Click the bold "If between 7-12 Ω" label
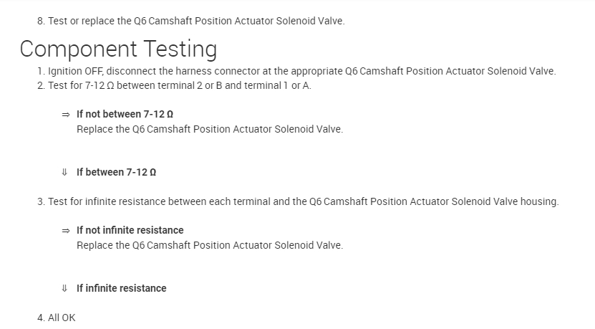The image size is (595, 329). (x=117, y=173)
